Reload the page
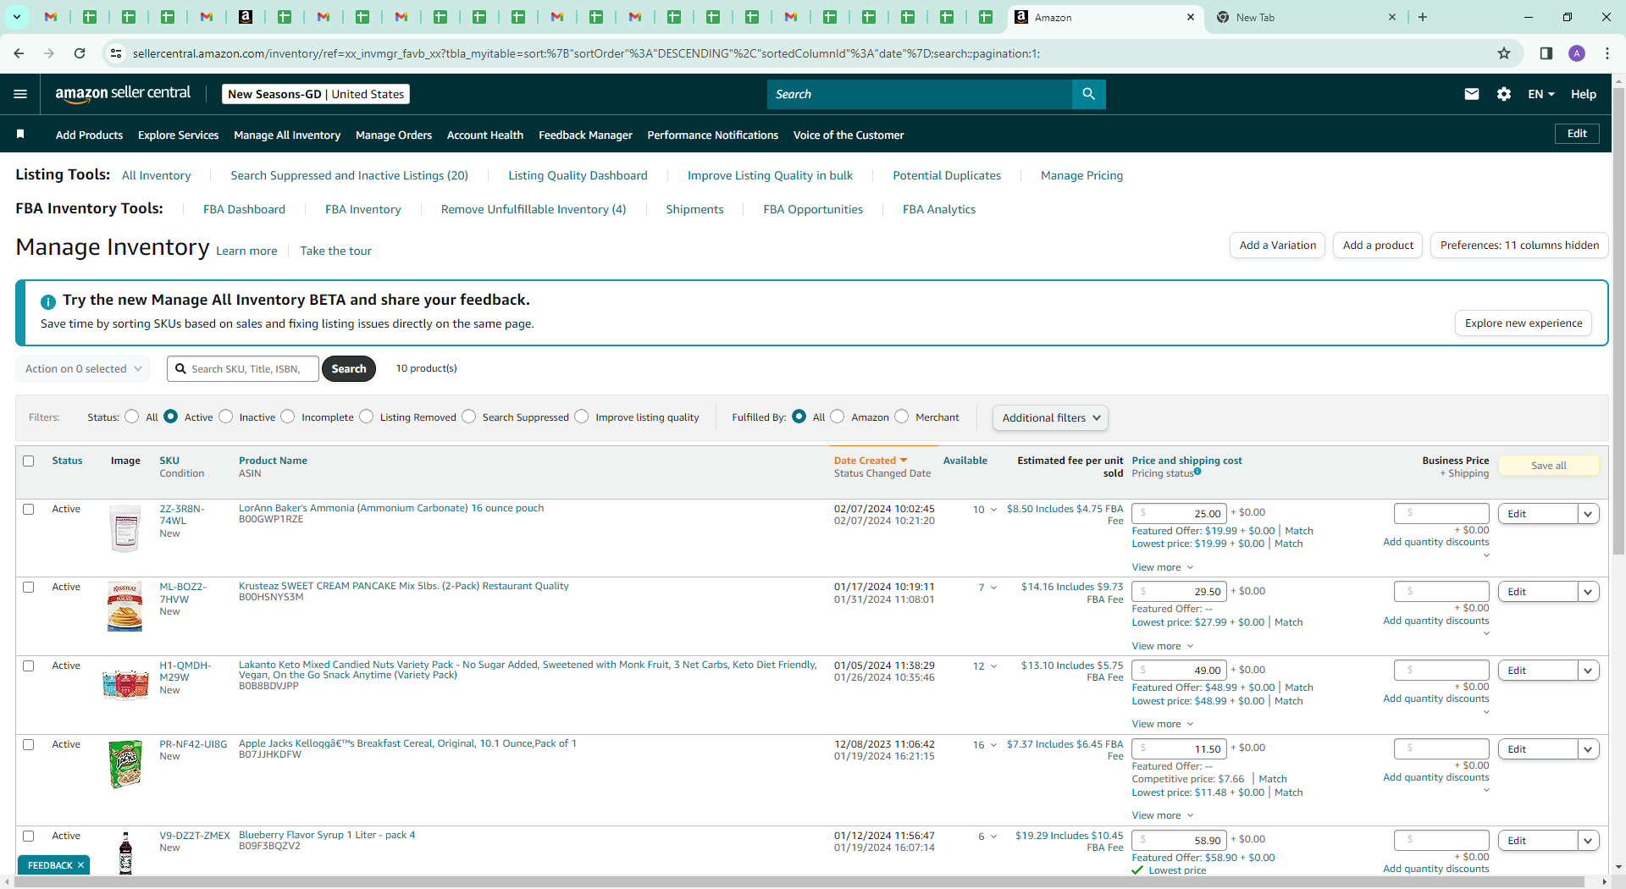The image size is (1626, 889). click(80, 53)
